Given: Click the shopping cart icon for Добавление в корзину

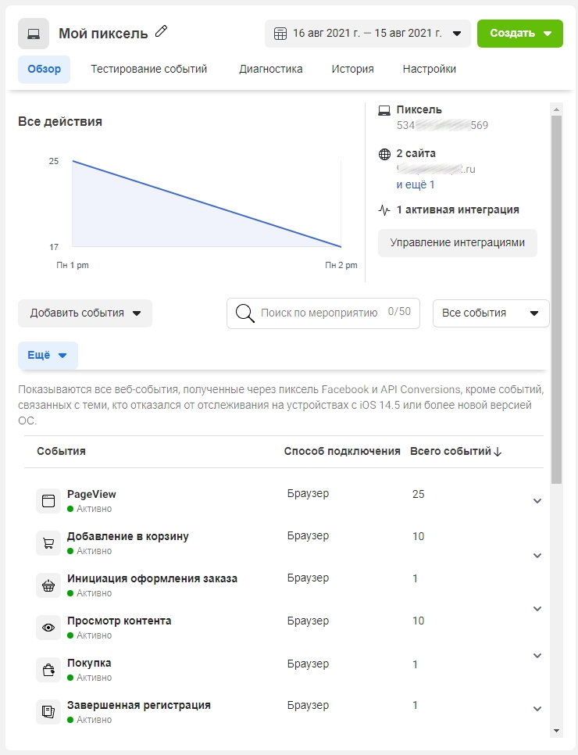Looking at the screenshot, I should pyautogui.click(x=48, y=543).
